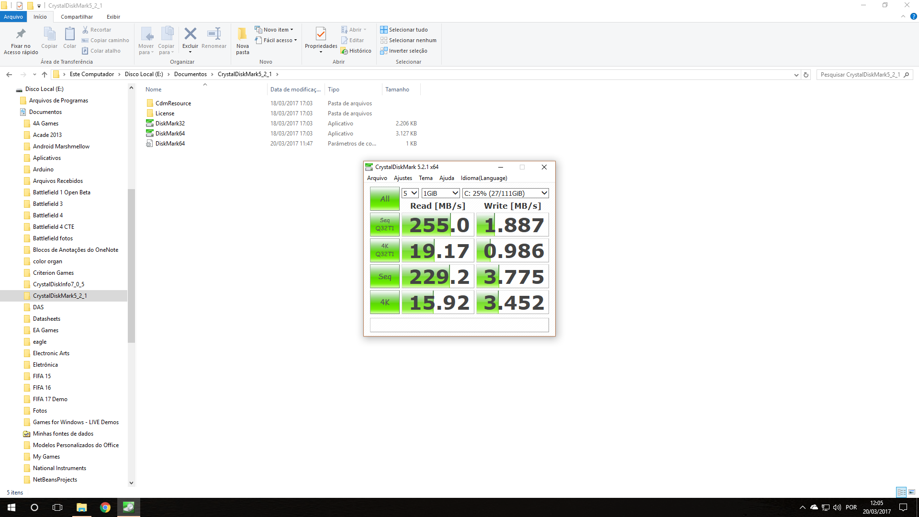This screenshot has height=517, width=919.
Task: Open the Arquivo tab in Explorer
Action: click(13, 17)
